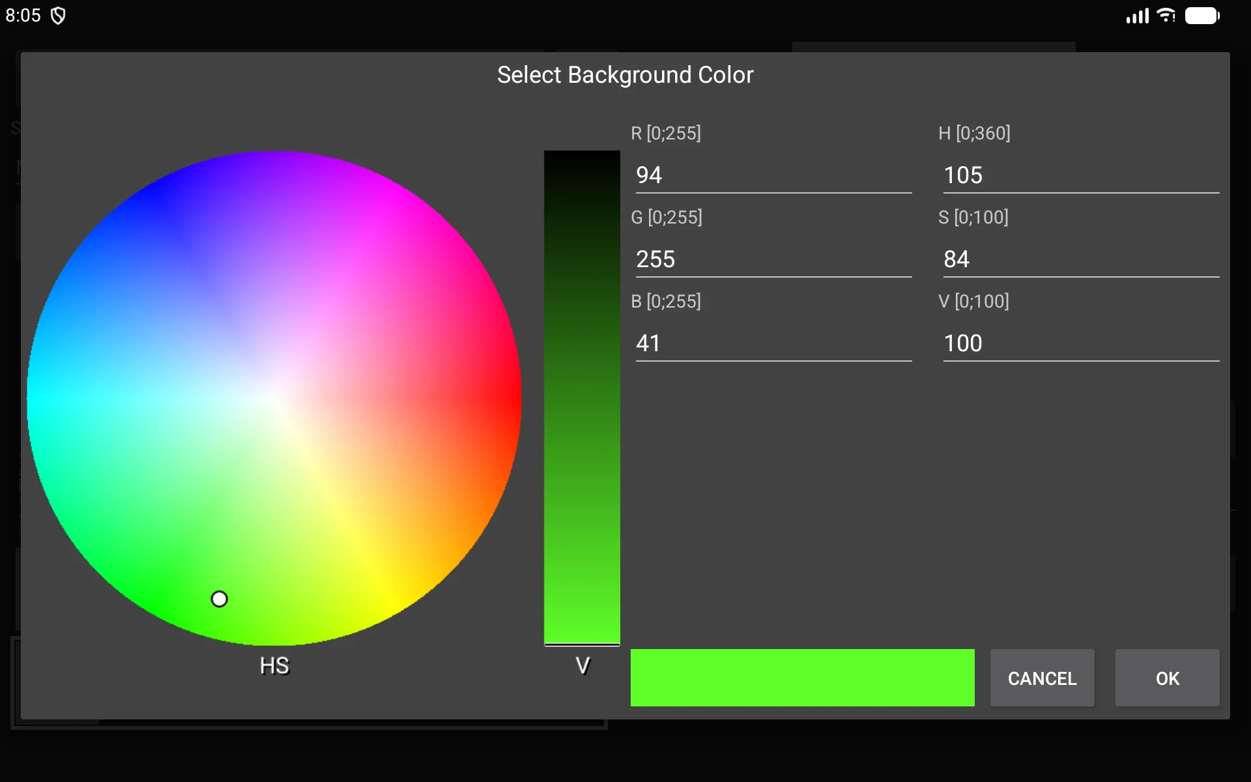Image resolution: width=1251 pixels, height=782 pixels.
Task: Edit the G green value field
Action: 773,259
